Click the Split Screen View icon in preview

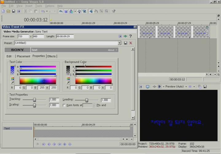160,87
